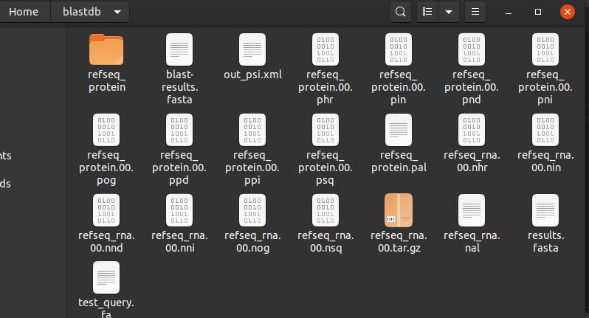
Task: Click the results.fasta file name label
Action: coord(545,241)
